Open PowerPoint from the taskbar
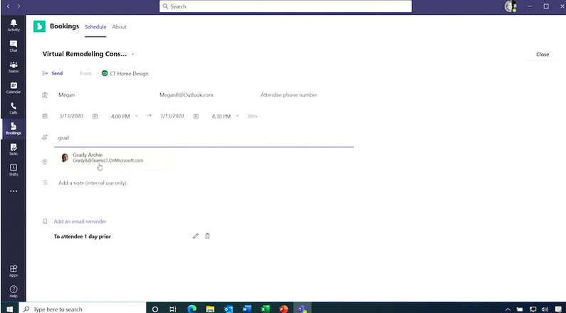The image size is (566, 313). pos(284,309)
